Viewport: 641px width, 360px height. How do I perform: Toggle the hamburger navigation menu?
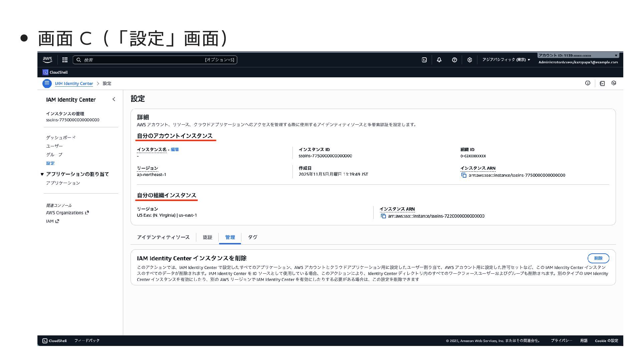47,83
